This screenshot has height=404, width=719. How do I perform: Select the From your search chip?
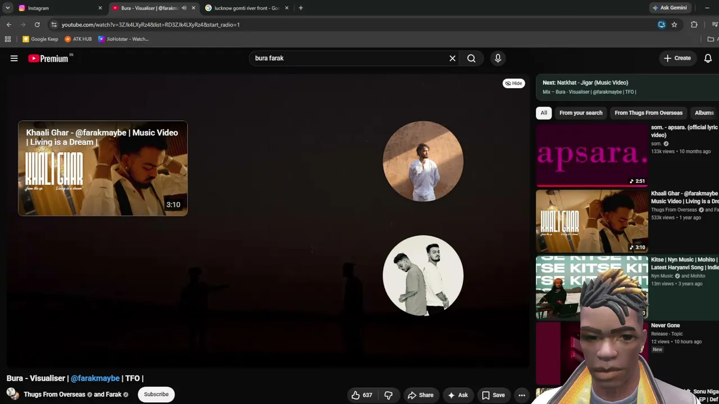pos(581,113)
